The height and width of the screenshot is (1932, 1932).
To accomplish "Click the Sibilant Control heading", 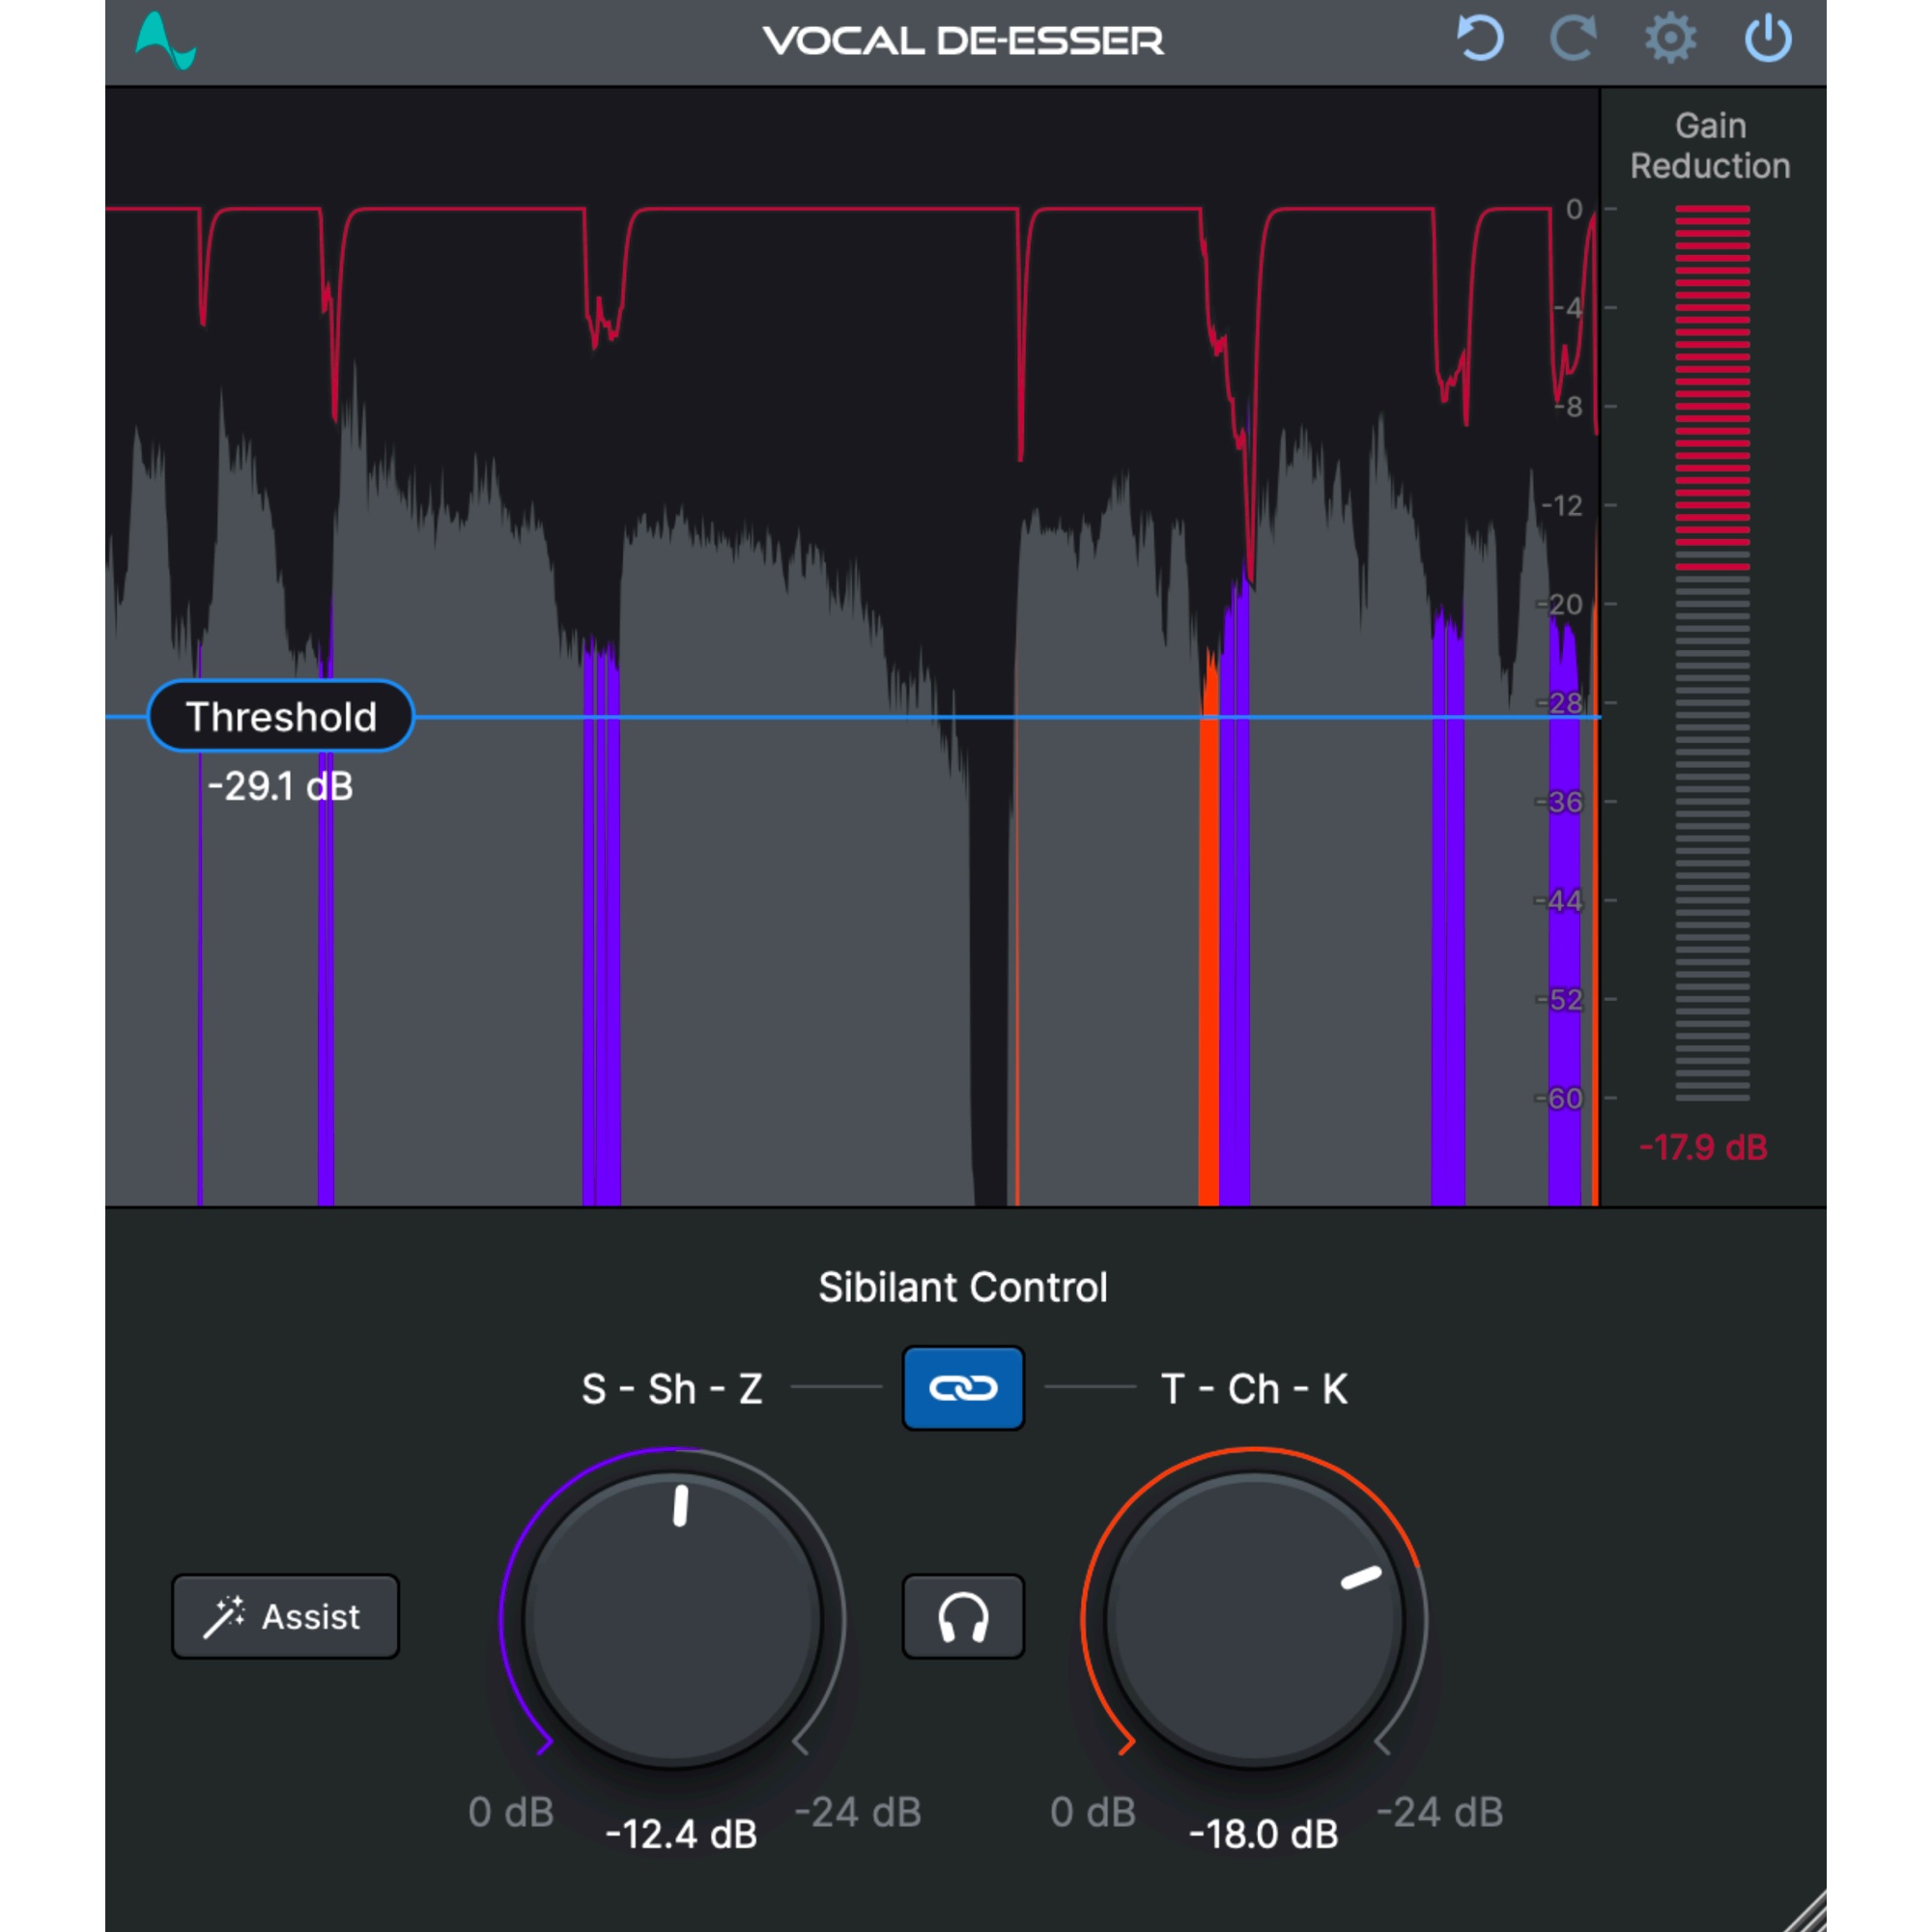I will [963, 1287].
